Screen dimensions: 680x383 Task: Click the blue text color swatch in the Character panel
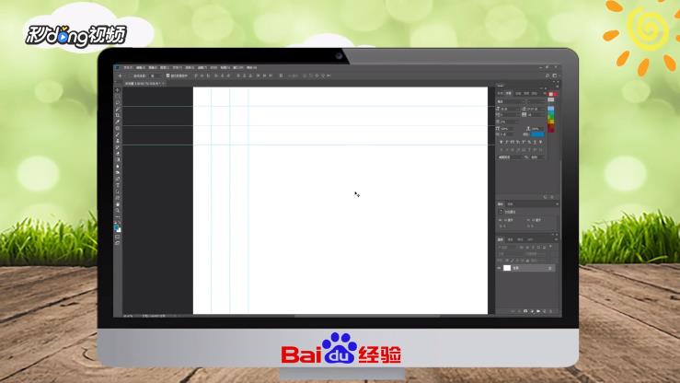(x=536, y=135)
